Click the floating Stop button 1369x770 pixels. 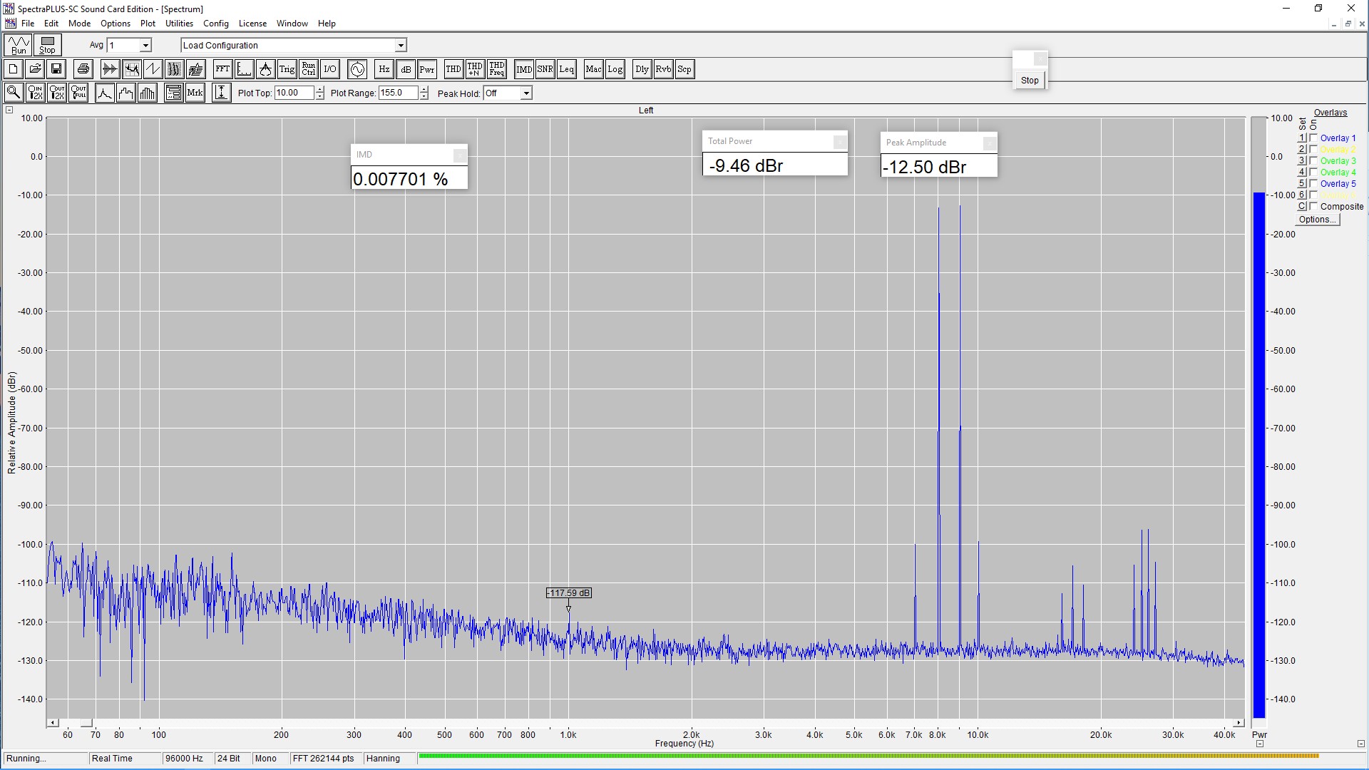[x=1030, y=80]
